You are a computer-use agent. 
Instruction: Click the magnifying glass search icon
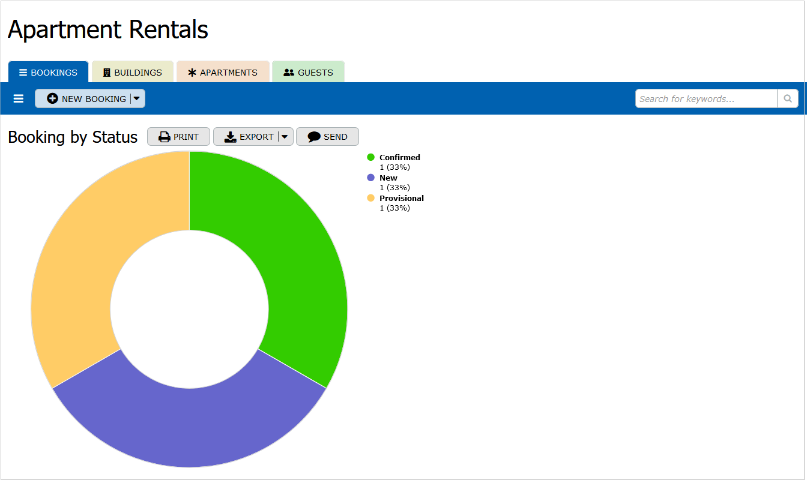click(x=787, y=99)
